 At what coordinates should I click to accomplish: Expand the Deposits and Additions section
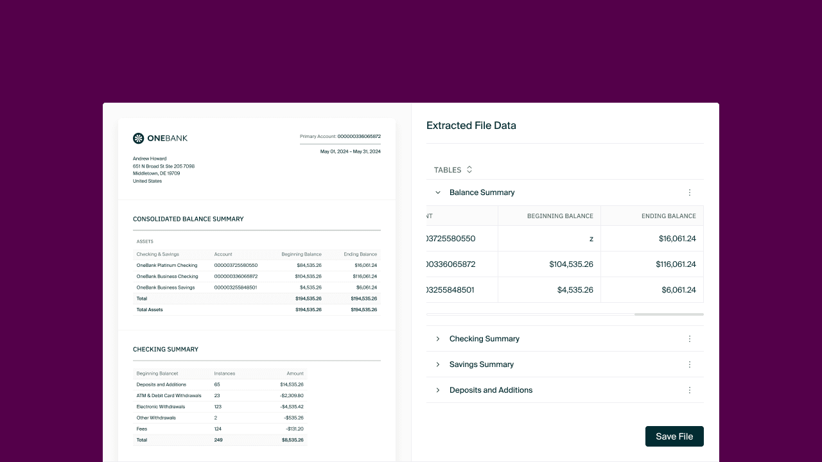click(x=437, y=389)
